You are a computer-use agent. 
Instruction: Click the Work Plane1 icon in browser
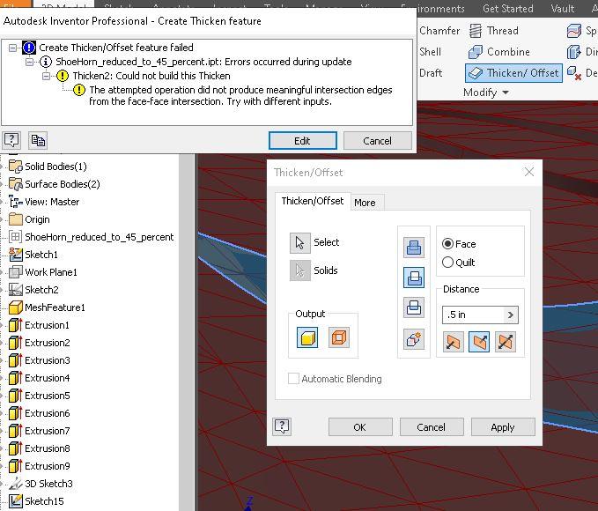coord(15,272)
